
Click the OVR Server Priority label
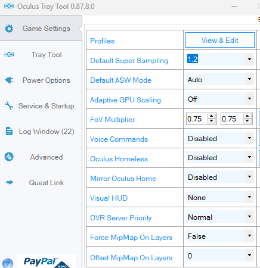point(121,218)
